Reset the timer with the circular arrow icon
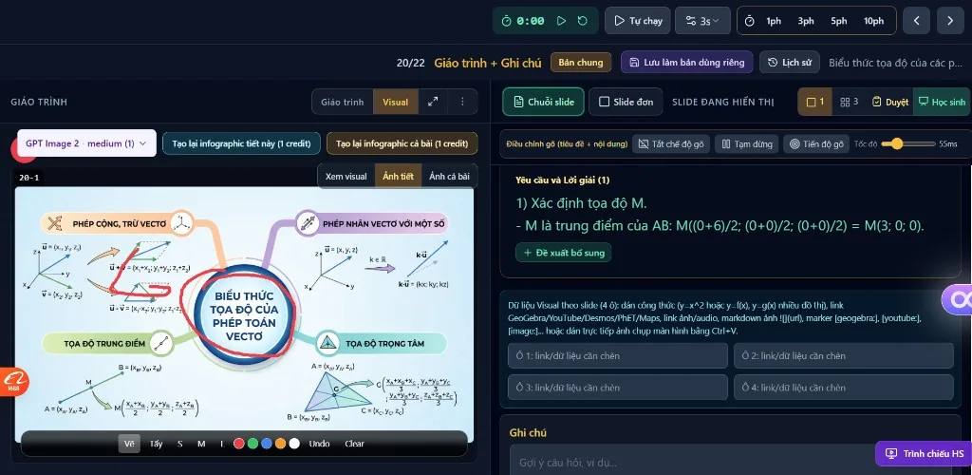Viewport: 972px width, 475px height. [x=582, y=21]
